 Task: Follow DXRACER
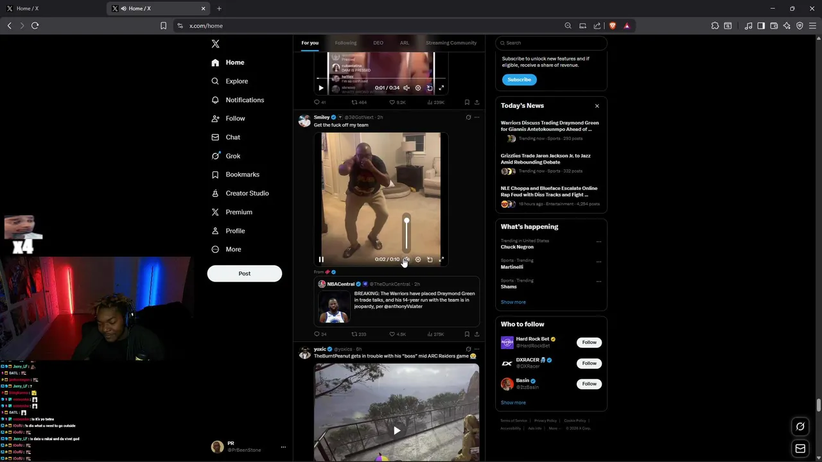589,363
